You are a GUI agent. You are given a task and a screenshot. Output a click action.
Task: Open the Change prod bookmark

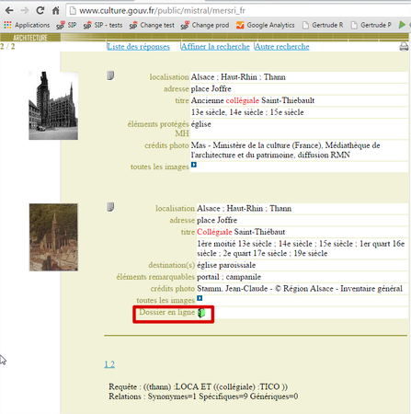coord(205,25)
